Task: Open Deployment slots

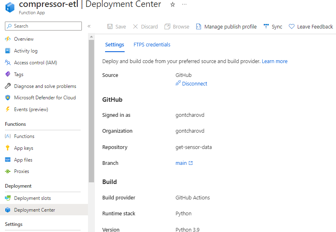Action: [32, 198]
